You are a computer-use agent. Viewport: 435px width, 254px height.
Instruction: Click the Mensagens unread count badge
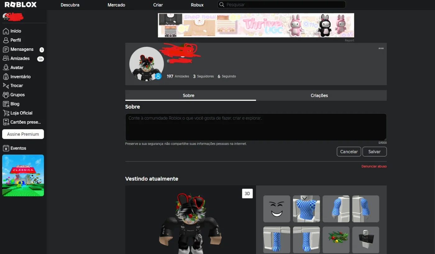[x=42, y=50]
